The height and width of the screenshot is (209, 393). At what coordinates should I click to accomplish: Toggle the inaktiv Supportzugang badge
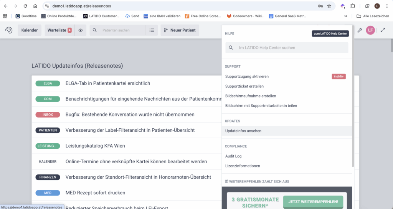click(339, 76)
